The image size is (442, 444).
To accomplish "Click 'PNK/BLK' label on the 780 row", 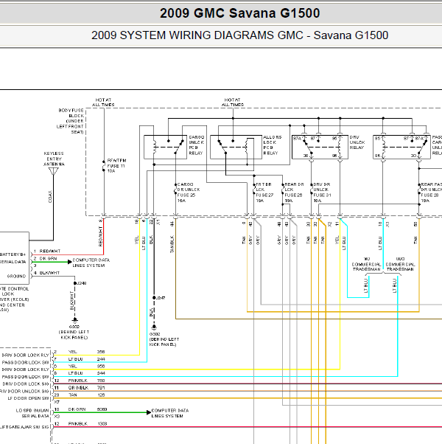I will tap(78, 381).
